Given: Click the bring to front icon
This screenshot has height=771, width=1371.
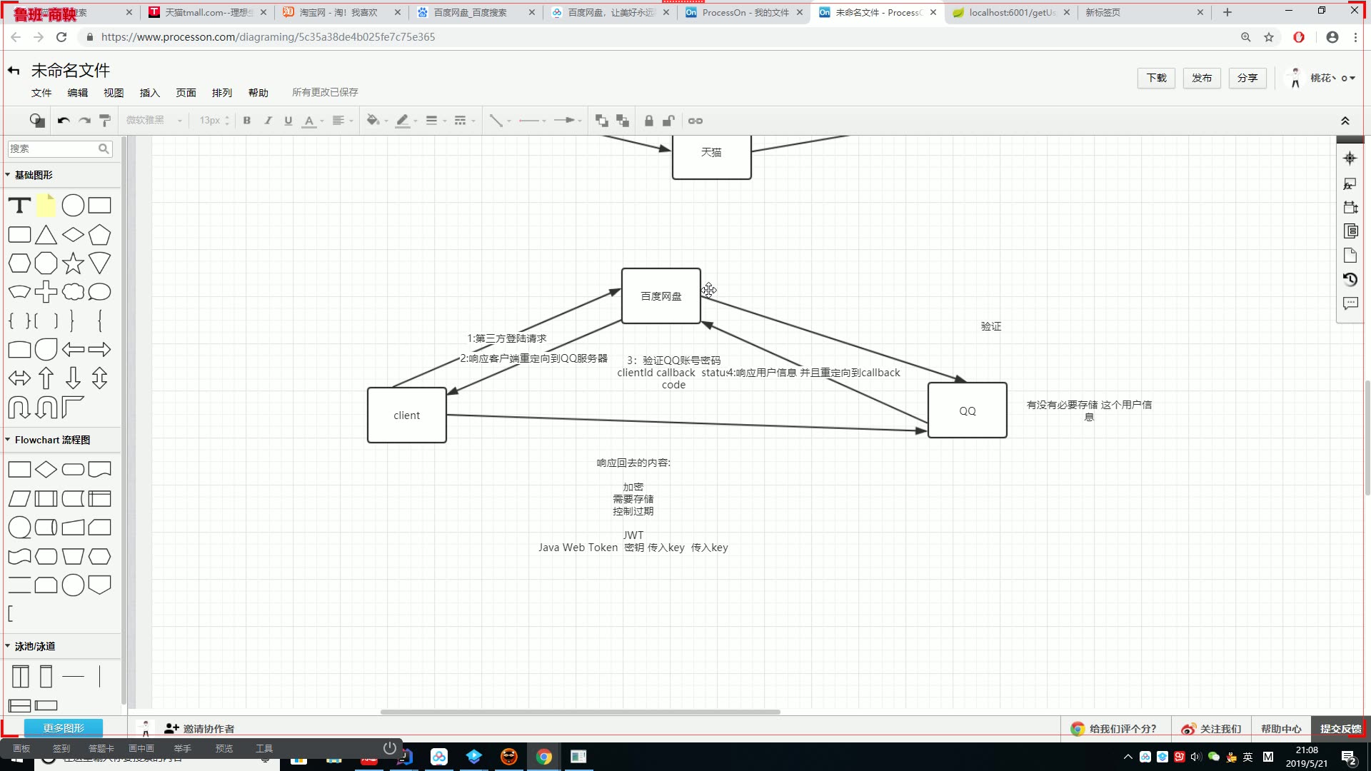Looking at the screenshot, I should click(602, 121).
